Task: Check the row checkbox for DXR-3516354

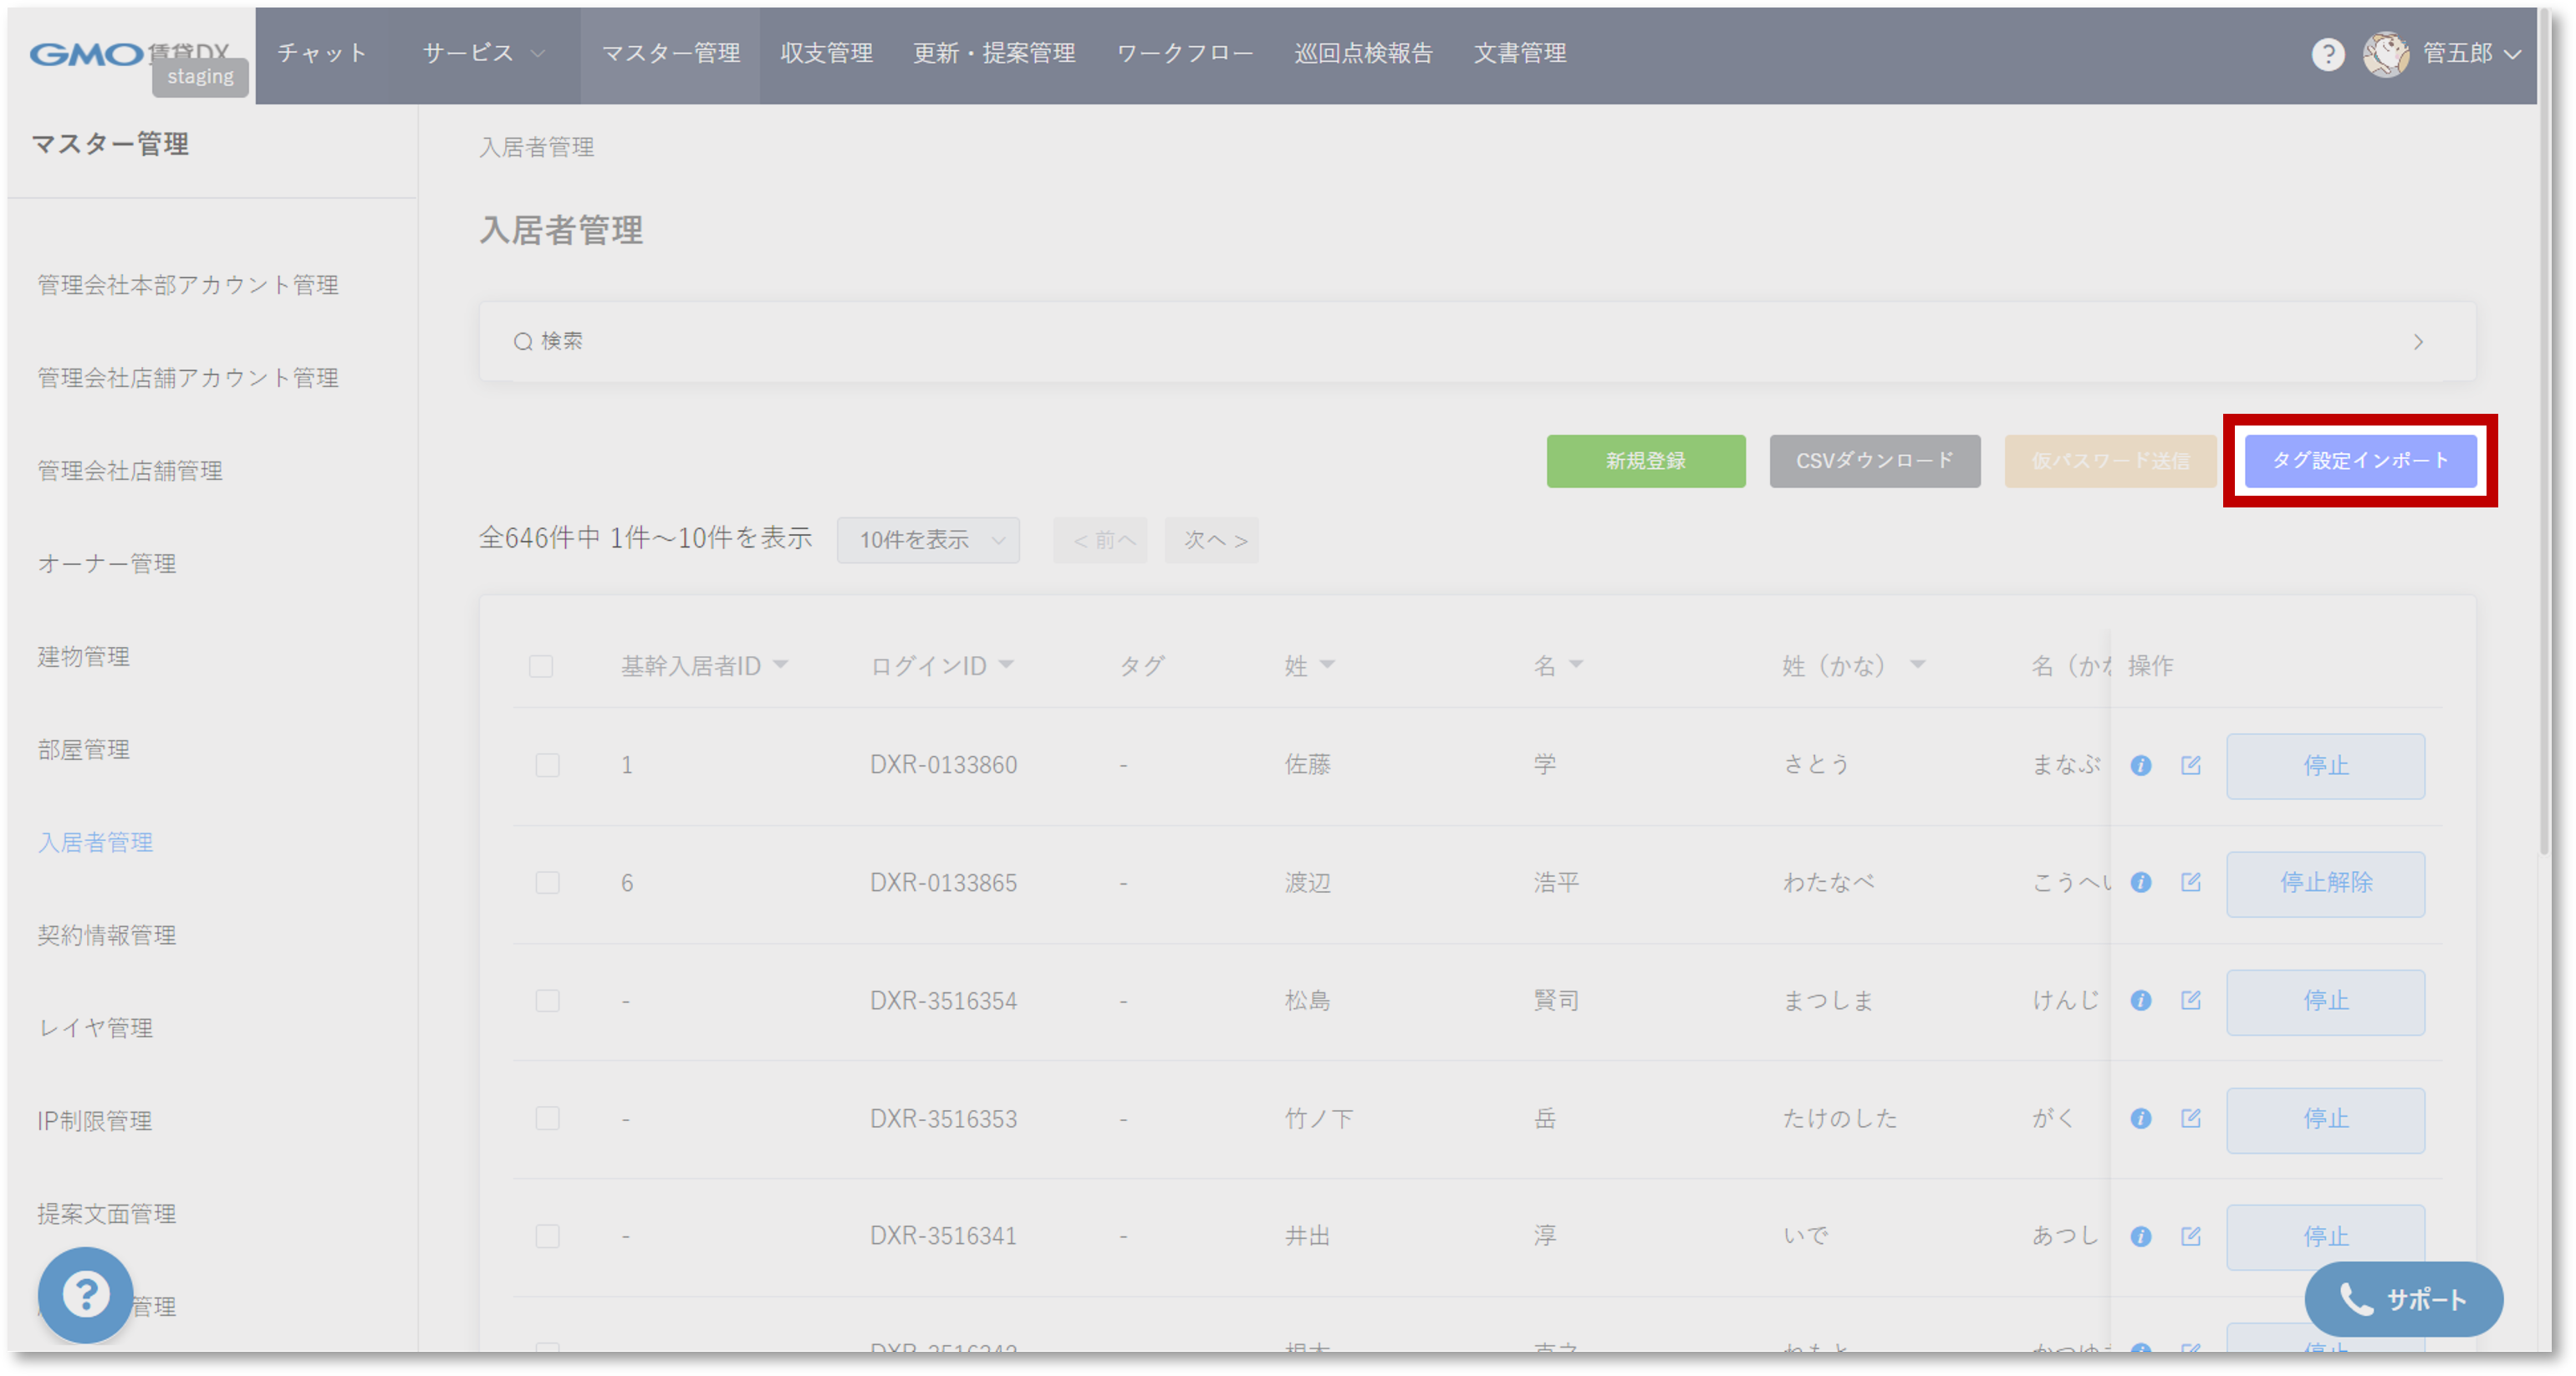Action: click(x=547, y=1000)
